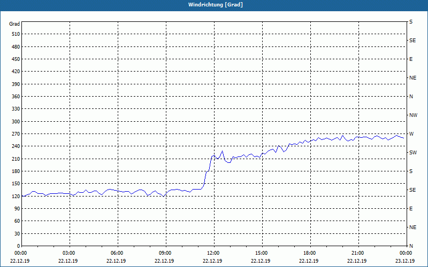Click the 150 degree axis label
The height and width of the screenshot is (267, 428).
(16, 184)
